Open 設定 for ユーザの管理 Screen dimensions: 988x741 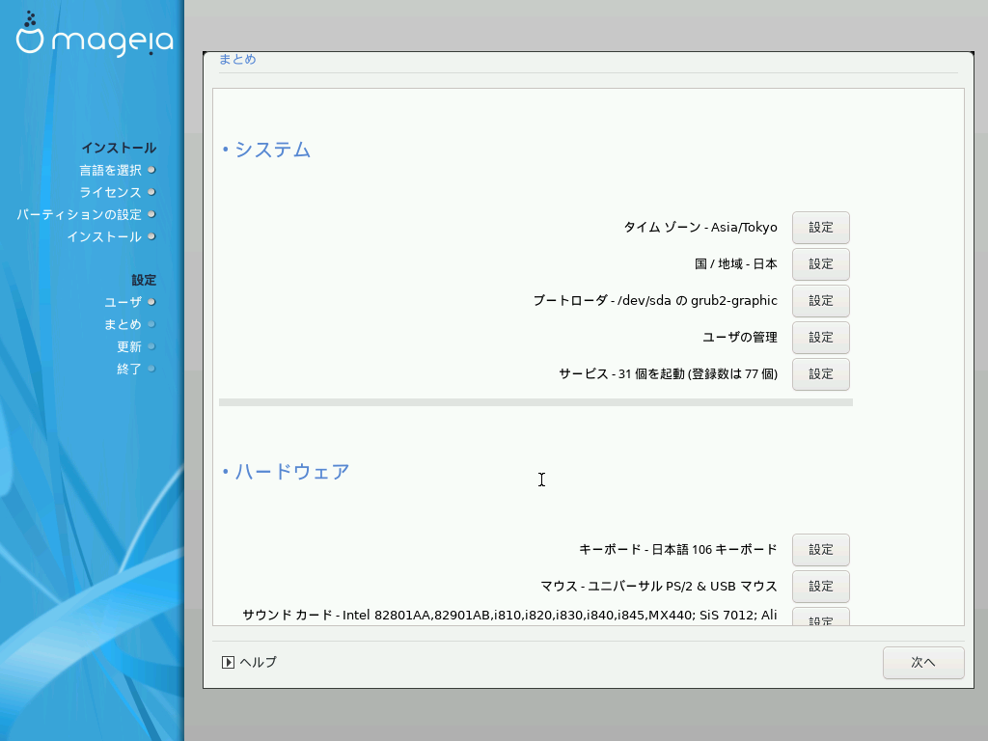point(820,337)
